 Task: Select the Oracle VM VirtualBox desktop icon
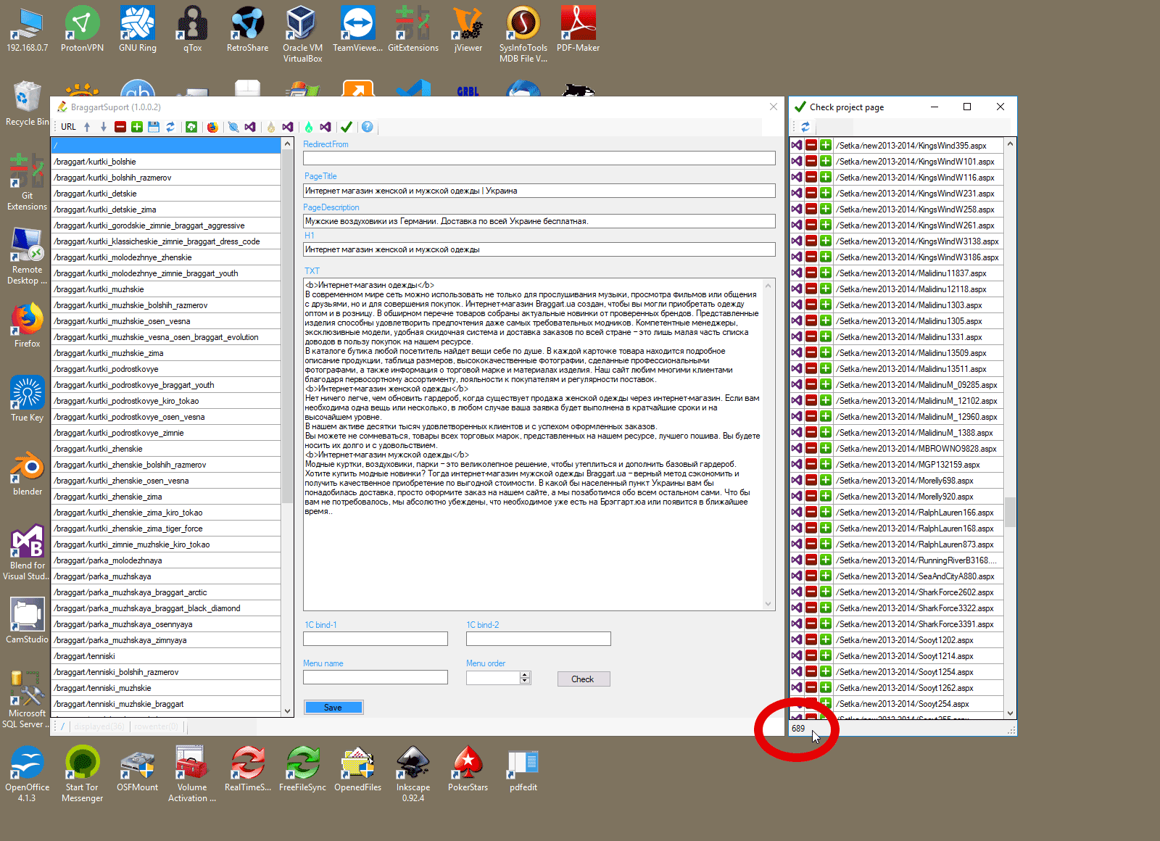(302, 34)
